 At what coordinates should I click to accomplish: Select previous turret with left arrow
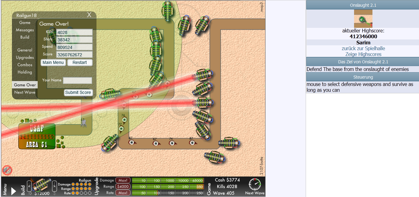(x=29, y=185)
